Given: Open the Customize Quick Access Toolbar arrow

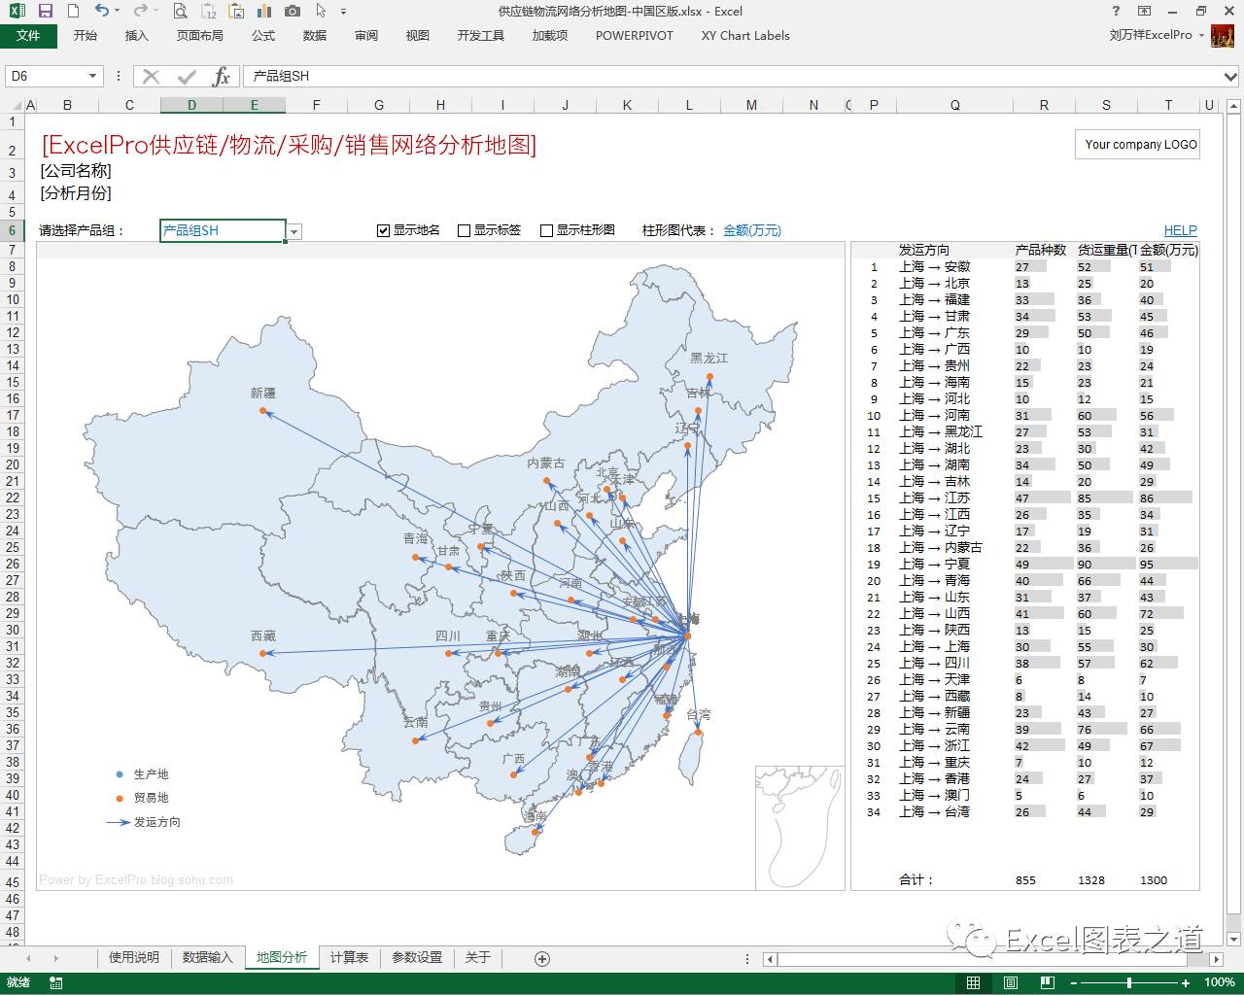Looking at the screenshot, I should [343, 13].
